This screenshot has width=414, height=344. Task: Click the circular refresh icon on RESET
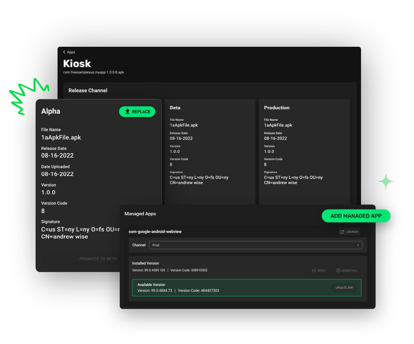point(313,270)
